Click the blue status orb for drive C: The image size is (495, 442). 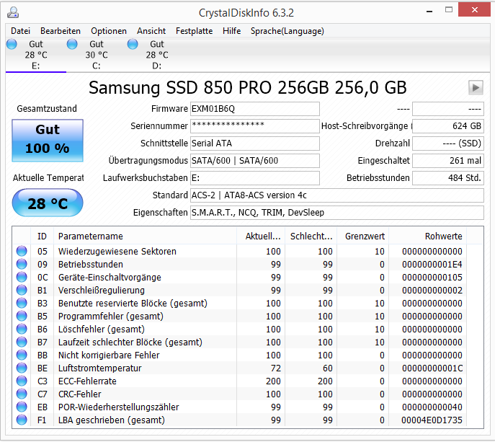(72, 44)
